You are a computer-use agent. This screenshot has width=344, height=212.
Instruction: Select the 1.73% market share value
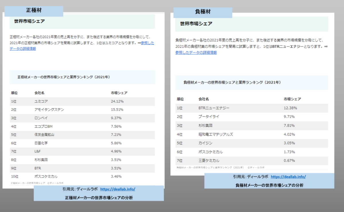[289, 152]
